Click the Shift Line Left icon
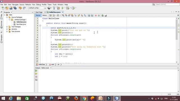The image size is (180, 101). (89, 15)
